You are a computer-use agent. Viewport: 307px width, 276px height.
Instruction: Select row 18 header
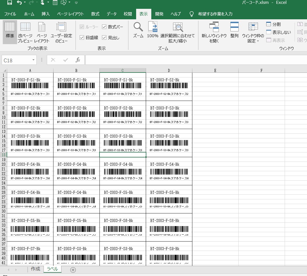[x=4, y=155]
